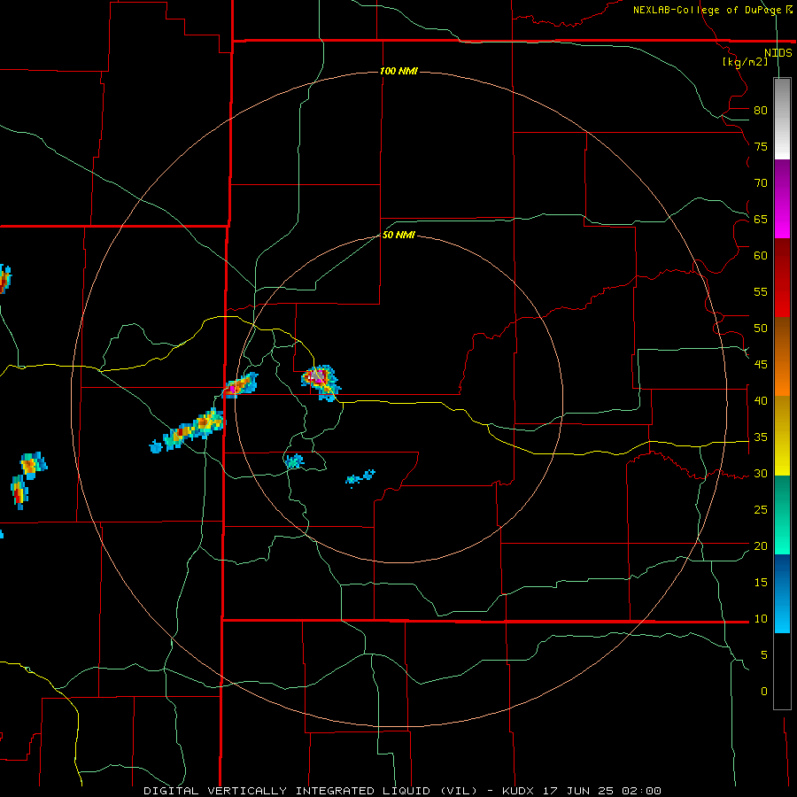Click the light blue band of color bar
Screen dimensions: 797x797
[782, 593]
